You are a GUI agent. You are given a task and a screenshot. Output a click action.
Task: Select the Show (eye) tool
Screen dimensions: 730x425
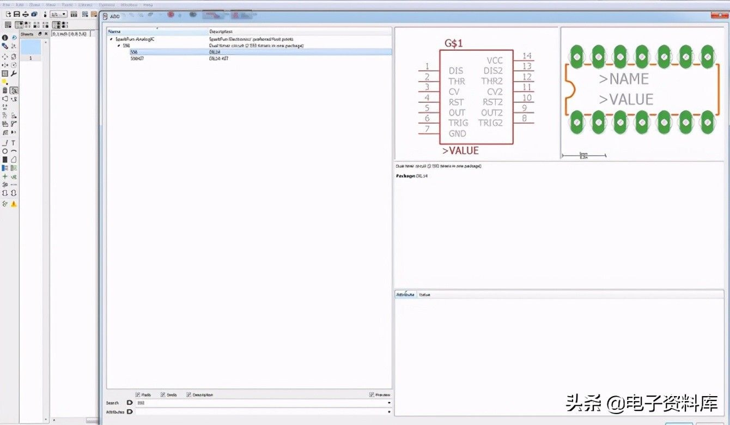14,38
